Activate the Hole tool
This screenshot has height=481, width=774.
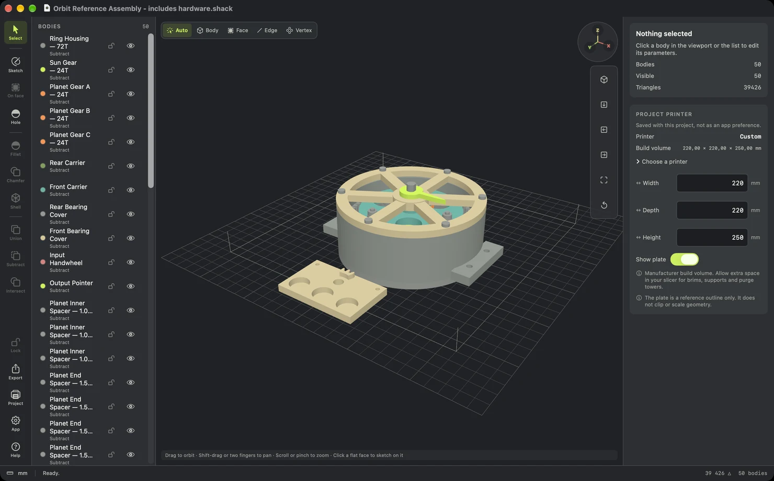(x=16, y=117)
